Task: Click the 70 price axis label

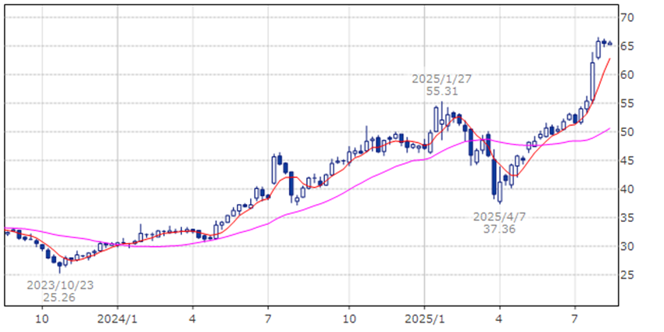Action: coord(626,17)
